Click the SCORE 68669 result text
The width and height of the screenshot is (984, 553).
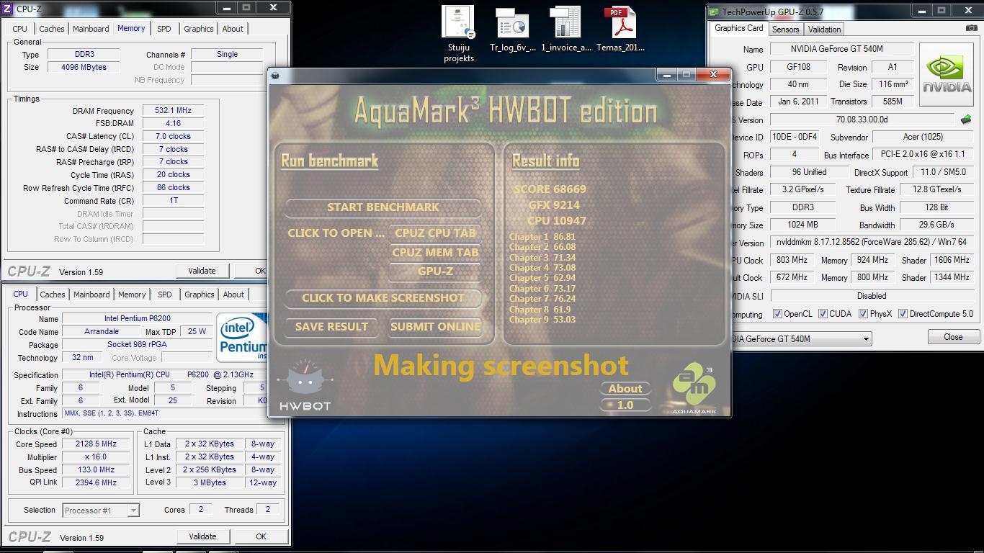click(x=550, y=189)
